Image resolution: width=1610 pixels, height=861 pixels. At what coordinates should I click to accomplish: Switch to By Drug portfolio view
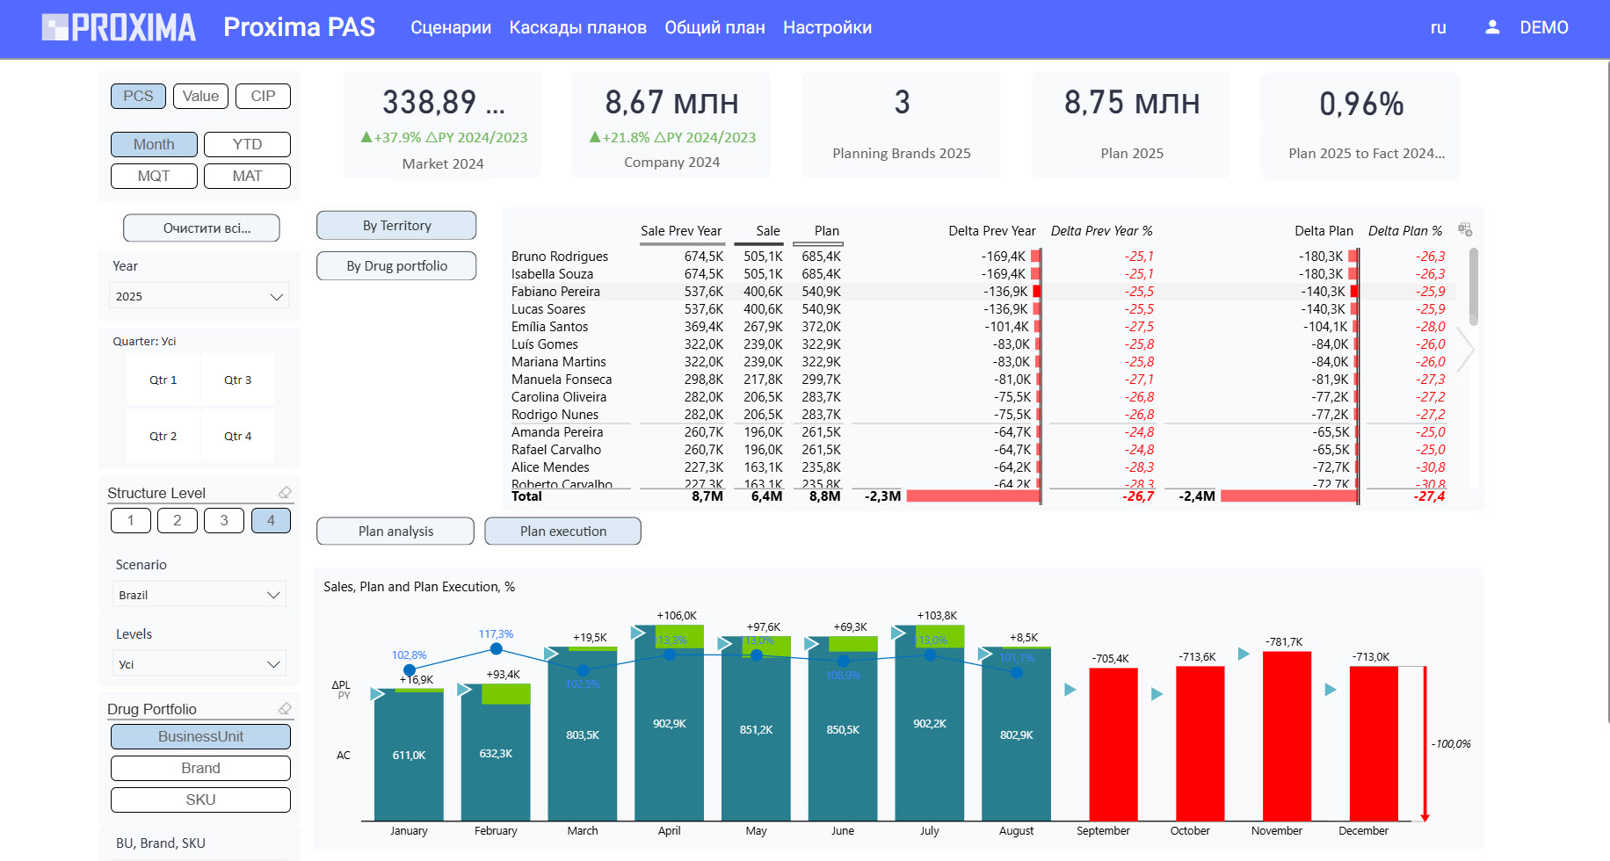point(396,266)
